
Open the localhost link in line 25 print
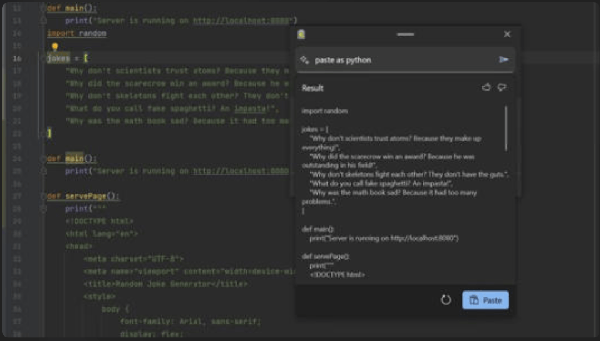tap(241, 171)
